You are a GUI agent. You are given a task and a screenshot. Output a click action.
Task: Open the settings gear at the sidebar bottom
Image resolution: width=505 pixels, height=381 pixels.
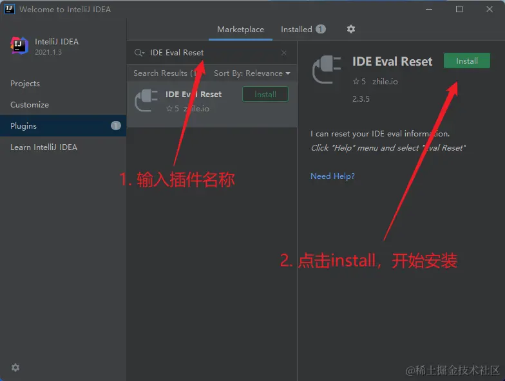pos(15,367)
